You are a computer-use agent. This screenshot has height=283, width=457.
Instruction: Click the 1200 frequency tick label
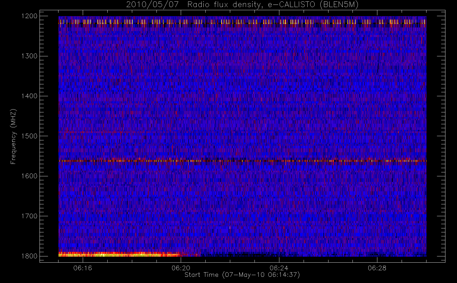click(29, 16)
